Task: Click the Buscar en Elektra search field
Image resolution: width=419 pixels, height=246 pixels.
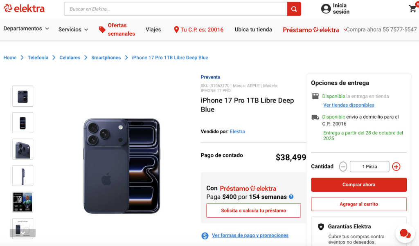Action: 176,9
